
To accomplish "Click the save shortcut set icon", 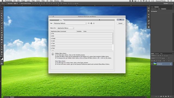I will pos(89,23).
